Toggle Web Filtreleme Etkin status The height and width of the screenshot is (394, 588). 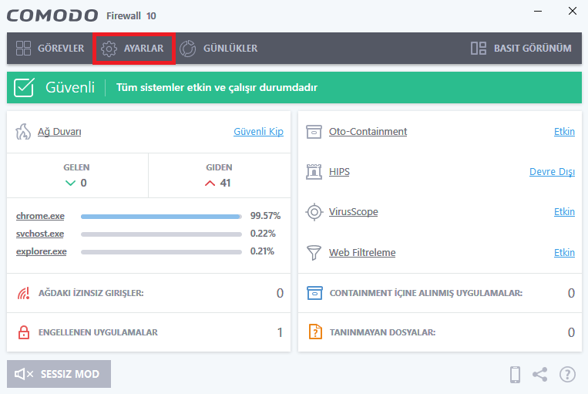click(564, 253)
